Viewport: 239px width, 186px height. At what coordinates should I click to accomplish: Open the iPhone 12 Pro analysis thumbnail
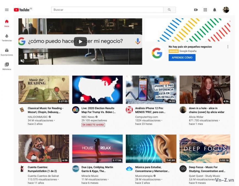[x=151, y=90]
